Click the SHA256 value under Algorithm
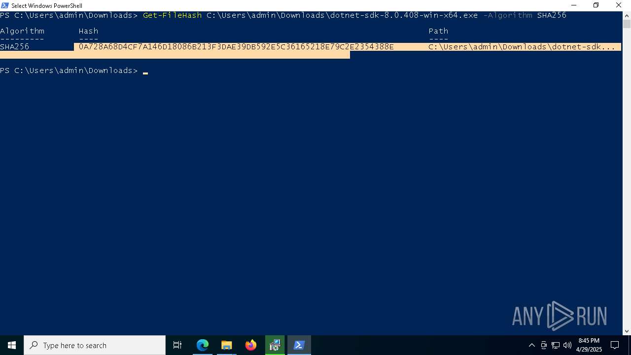 pos(15,47)
